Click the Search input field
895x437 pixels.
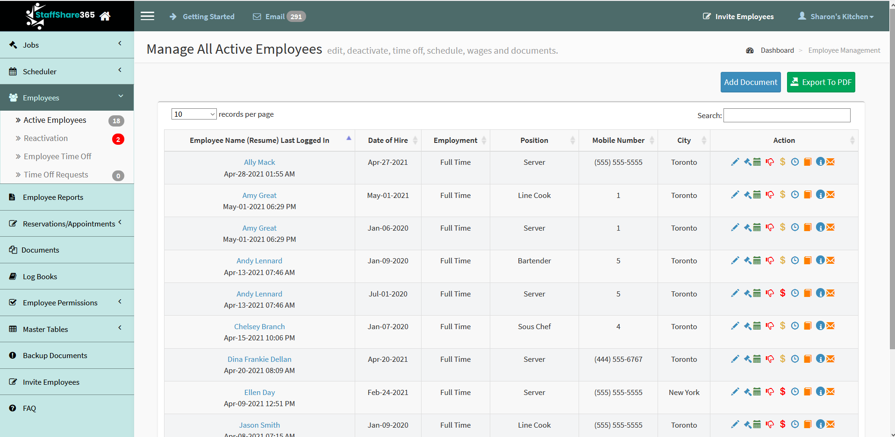787,115
